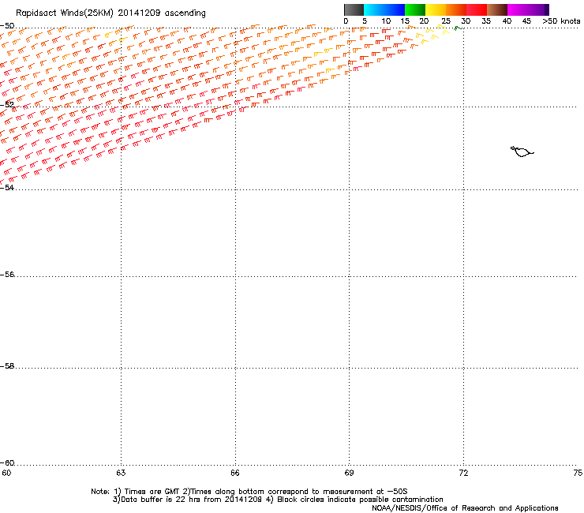This screenshot has width=584, height=513.
Task: Select the gray 0-5 knots color band
Action: [354, 9]
